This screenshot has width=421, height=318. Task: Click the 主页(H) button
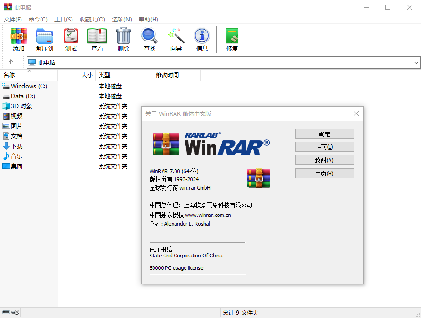click(324, 174)
